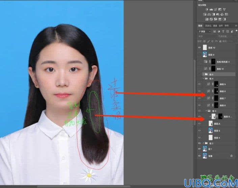Hide the 曲线 8 adjustment layer
The width and height of the screenshot is (238, 188).
[x=199, y=91]
